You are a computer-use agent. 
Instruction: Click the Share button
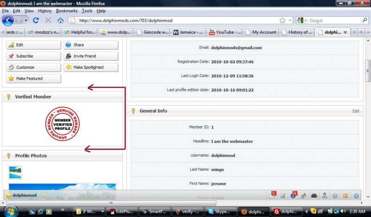91,45
